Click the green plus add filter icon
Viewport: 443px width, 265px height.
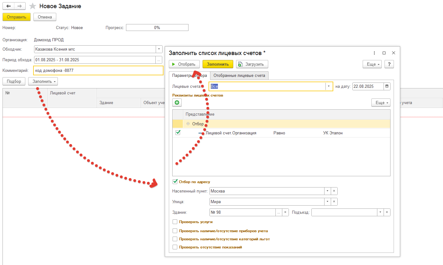(x=177, y=102)
